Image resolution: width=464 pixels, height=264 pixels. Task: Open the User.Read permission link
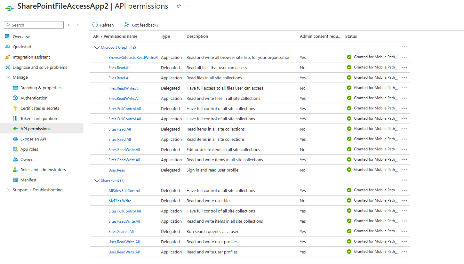pyautogui.click(x=117, y=170)
